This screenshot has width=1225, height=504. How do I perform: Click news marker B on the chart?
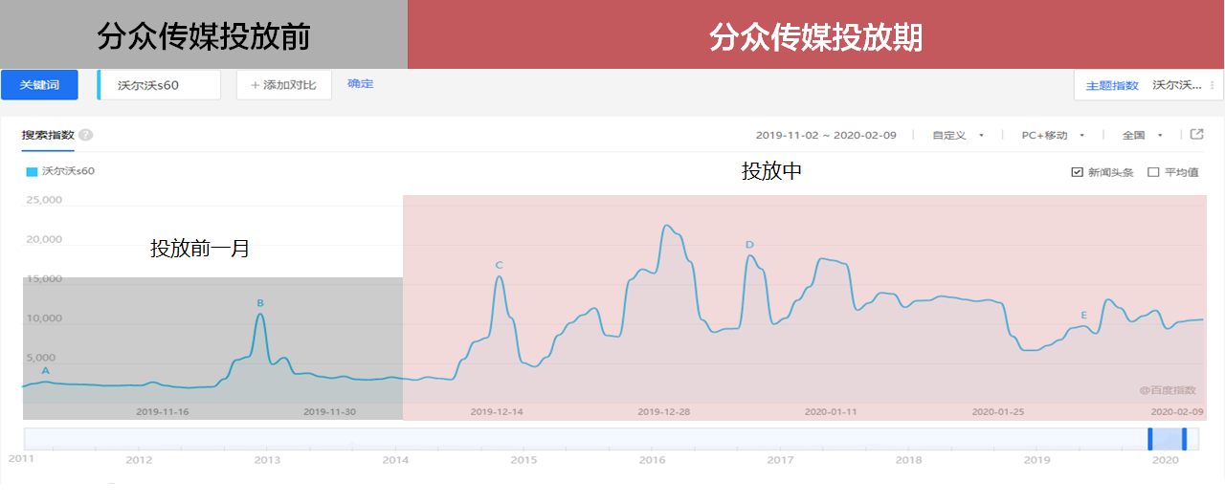260,303
